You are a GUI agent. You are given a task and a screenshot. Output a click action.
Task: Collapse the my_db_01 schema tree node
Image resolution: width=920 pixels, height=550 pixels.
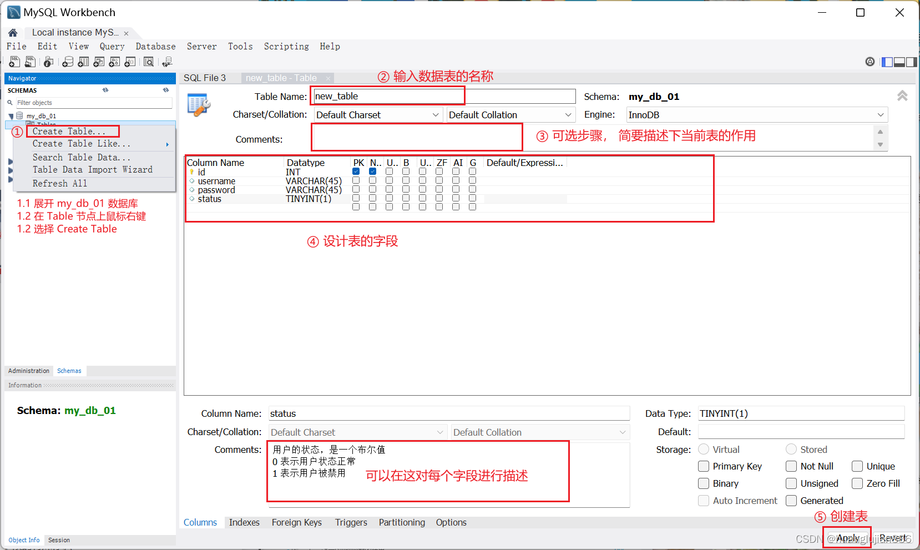click(x=11, y=116)
